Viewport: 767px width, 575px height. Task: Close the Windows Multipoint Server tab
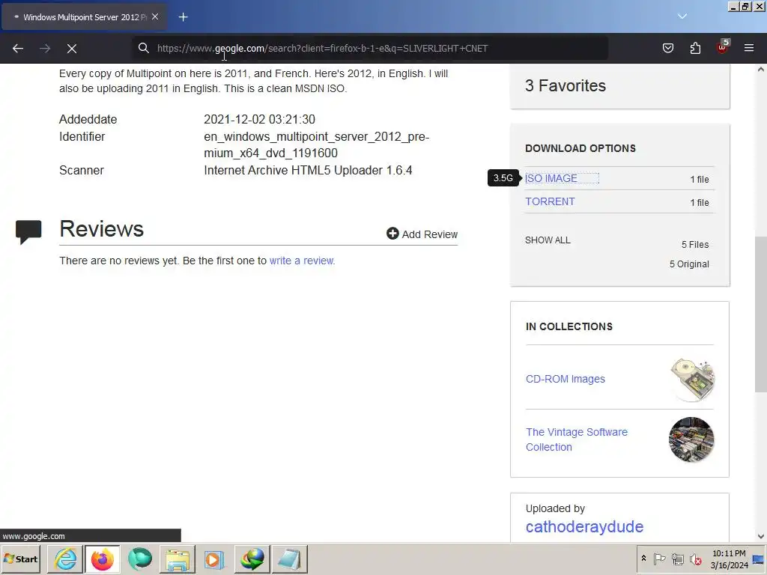coord(155,16)
